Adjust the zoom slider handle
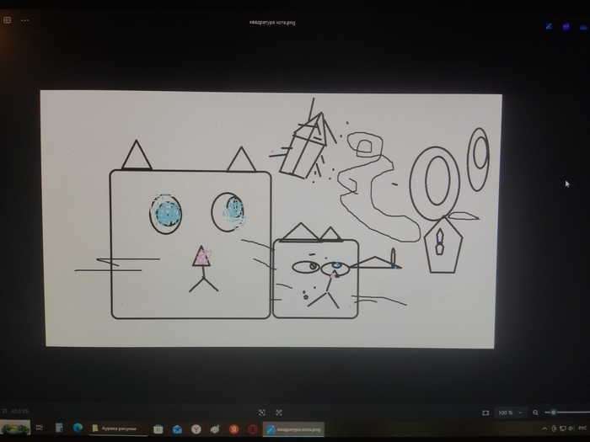 point(553,413)
